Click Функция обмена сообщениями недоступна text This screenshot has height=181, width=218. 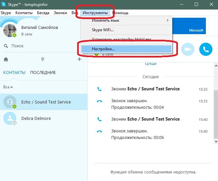(x=153, y=172)
